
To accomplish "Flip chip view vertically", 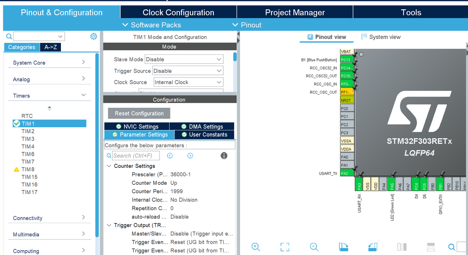I will click(x=430, y=247).
